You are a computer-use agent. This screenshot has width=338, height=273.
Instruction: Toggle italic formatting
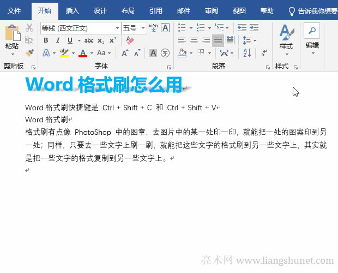[58, 40]
